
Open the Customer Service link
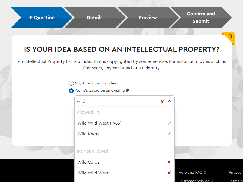pos(194,181)
